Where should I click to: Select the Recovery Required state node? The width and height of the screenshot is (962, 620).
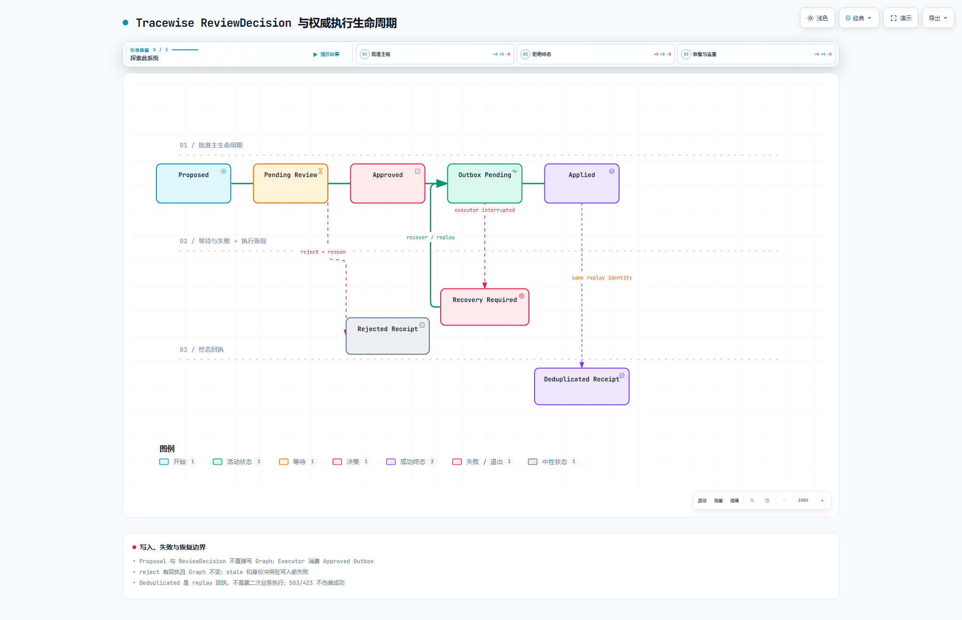(485, 307)
